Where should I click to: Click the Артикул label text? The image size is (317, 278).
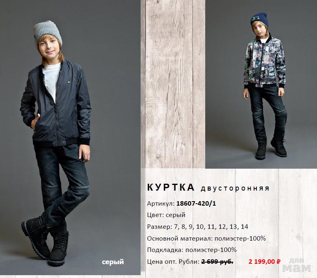click(161, 203)
